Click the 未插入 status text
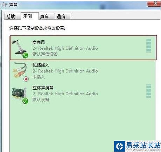 39,77
